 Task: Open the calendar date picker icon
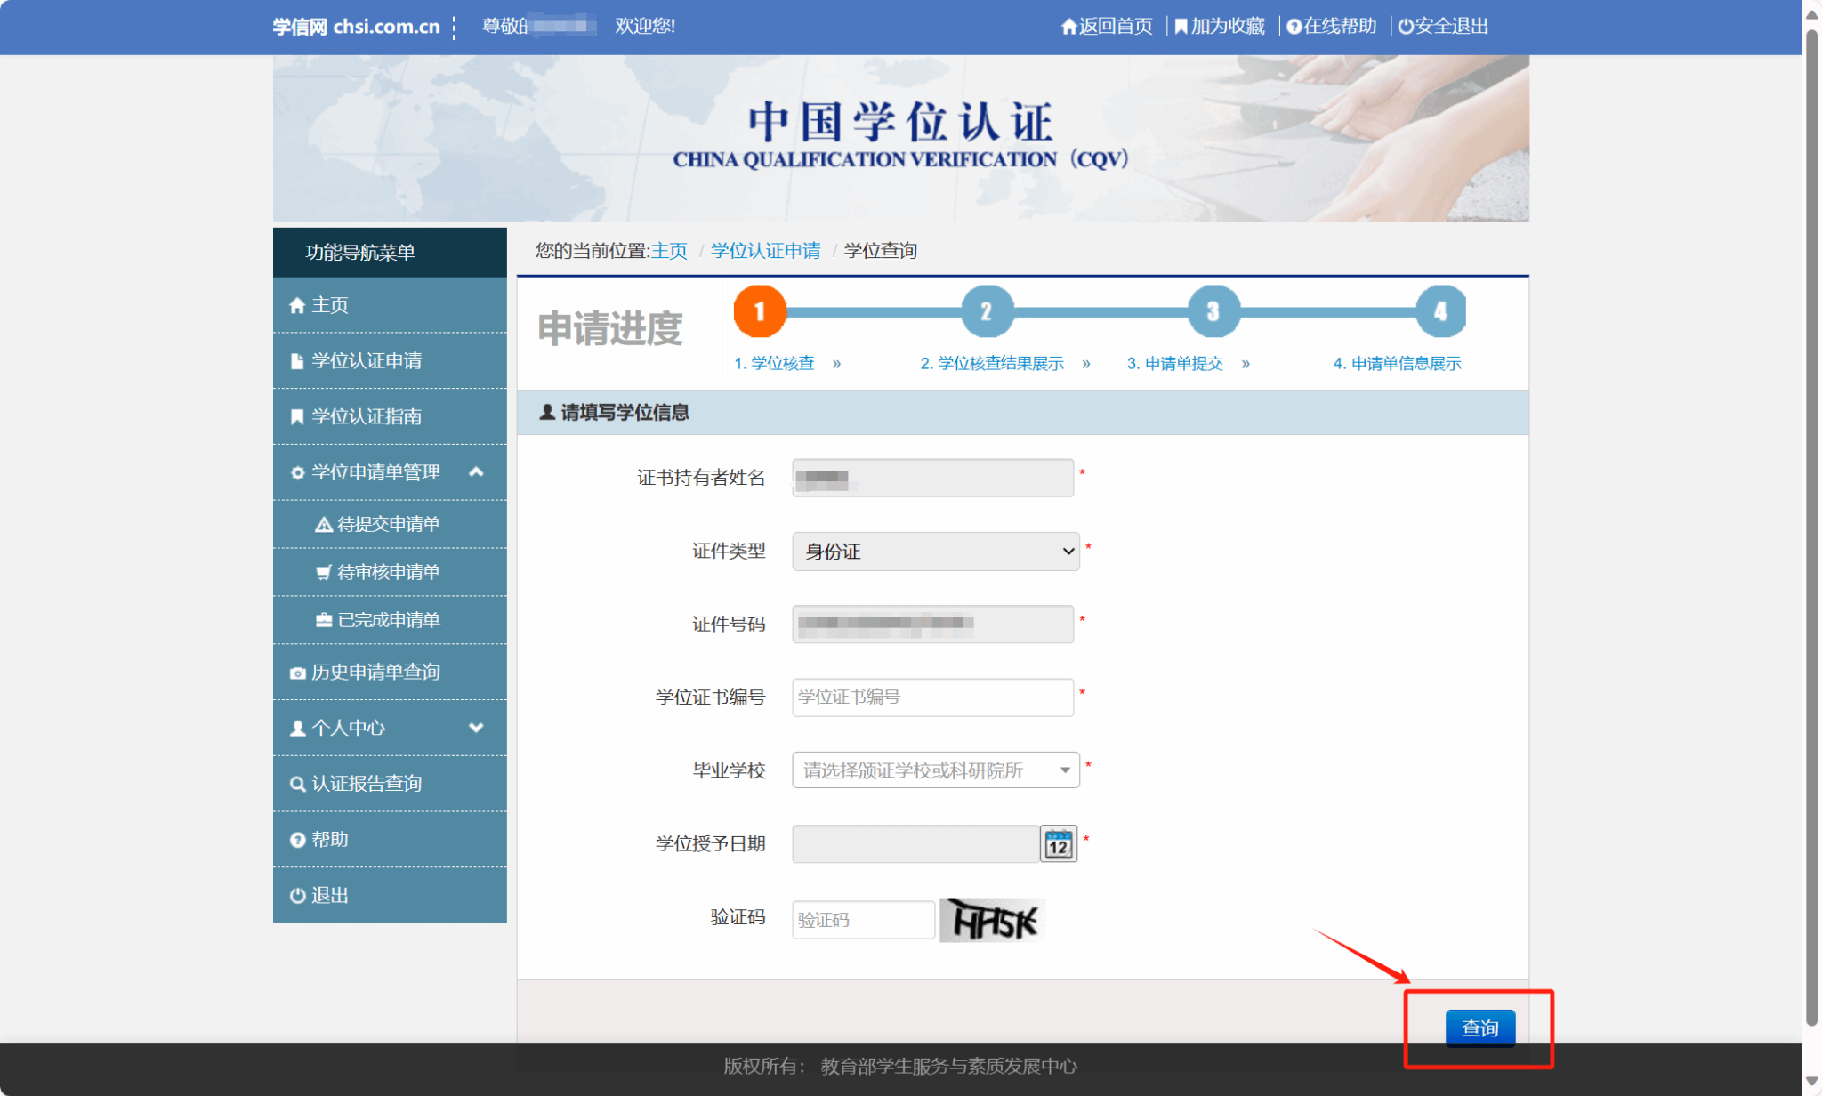click(1059, 844)
